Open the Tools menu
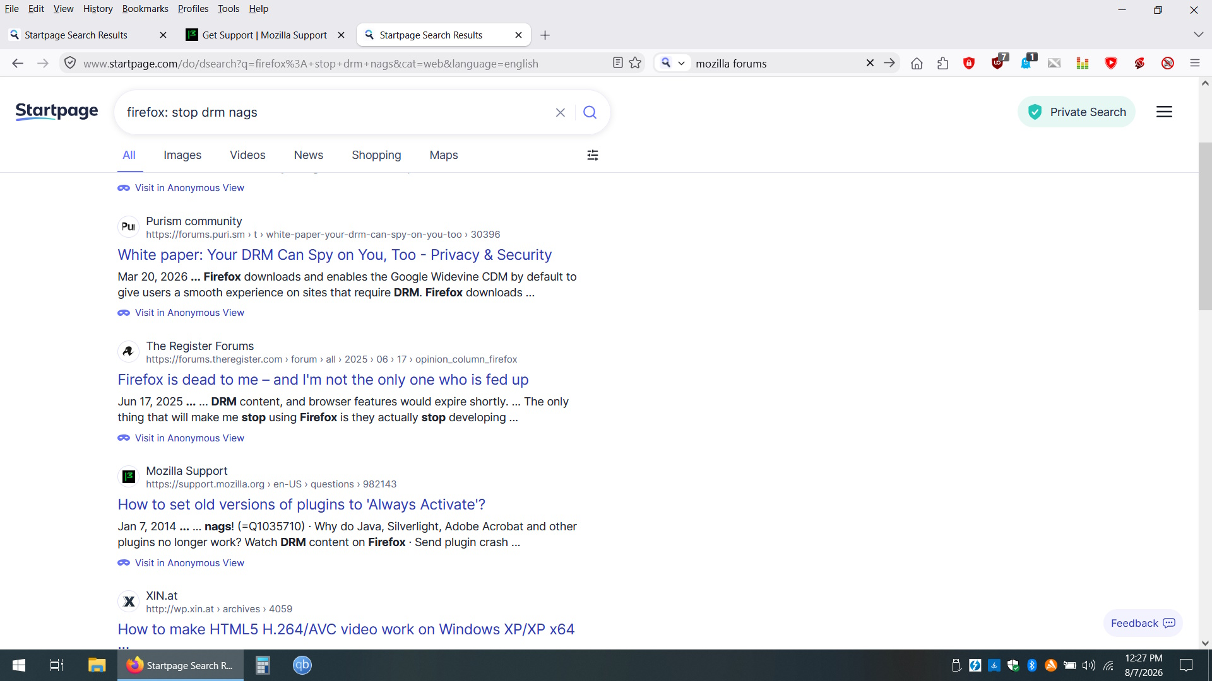 (229, 9)
